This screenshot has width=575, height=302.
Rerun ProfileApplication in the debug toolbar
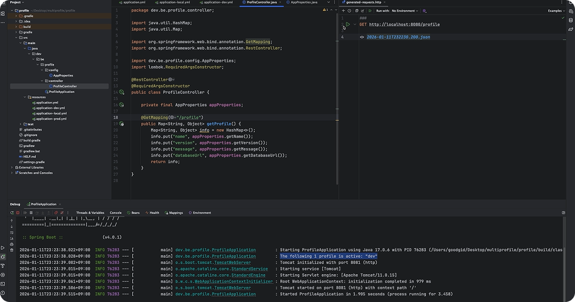pyautogui.click(x=12, y=213)
